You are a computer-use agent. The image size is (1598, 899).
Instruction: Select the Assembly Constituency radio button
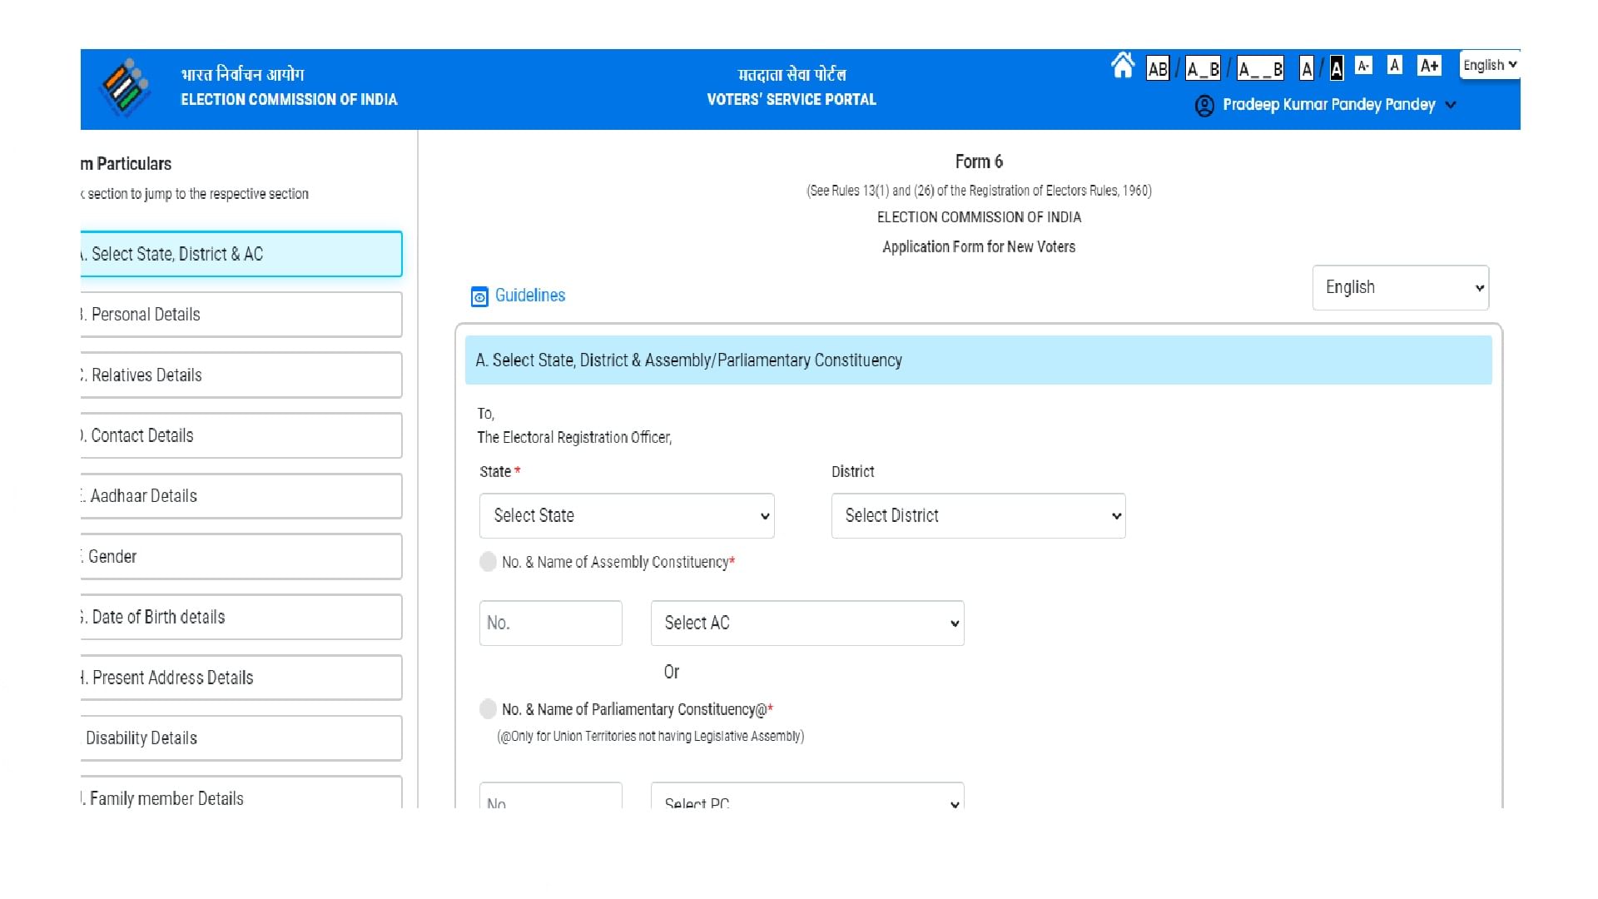click(488, 562)
